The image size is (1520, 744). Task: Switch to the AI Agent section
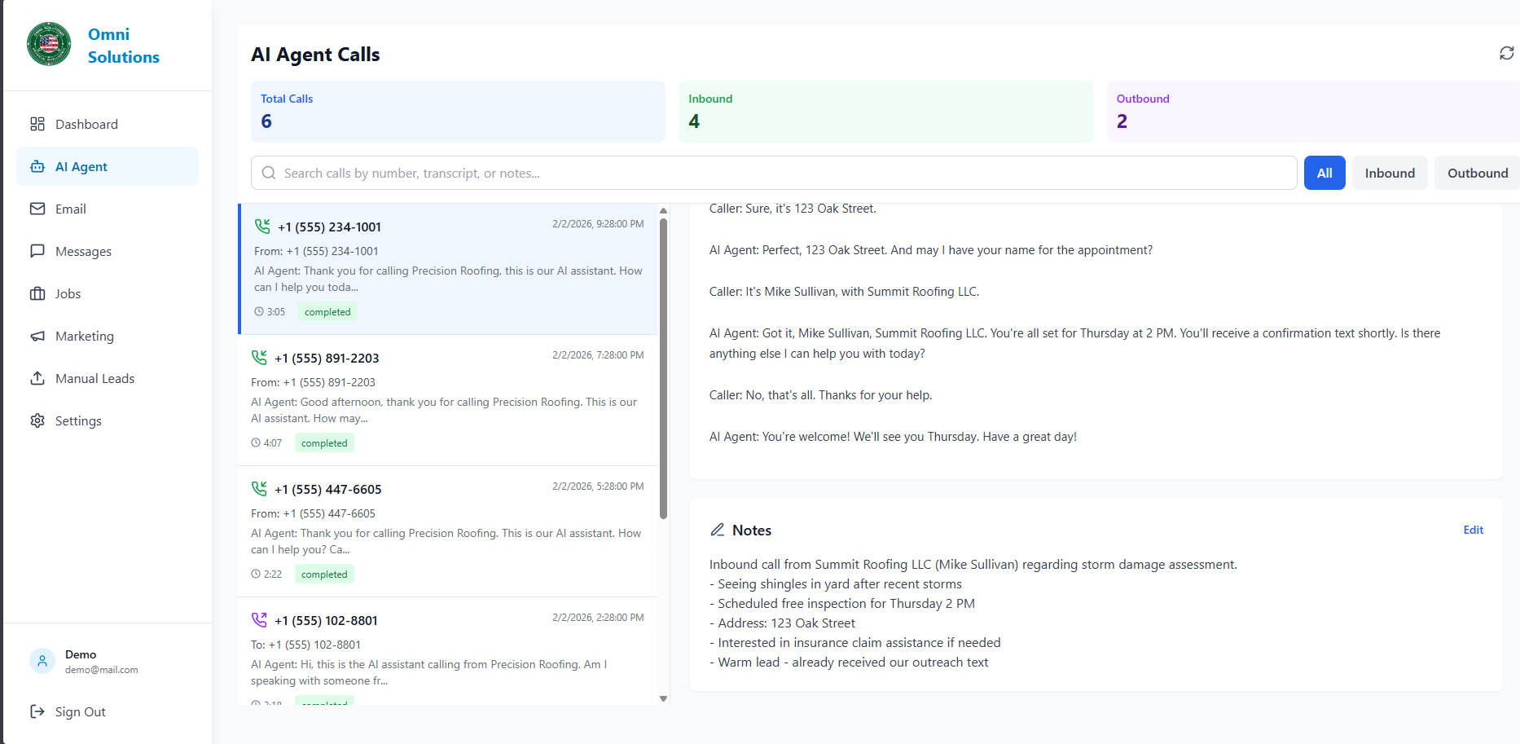[x=81, y=166]
